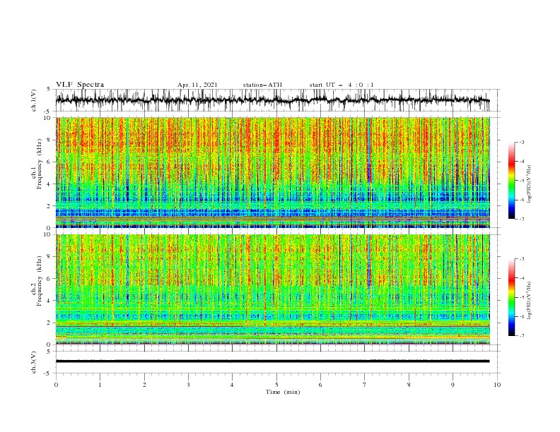Click the ch.2 PSD color scale bar
The height and width of the screenshot is (432, 560).
[511, 297]
